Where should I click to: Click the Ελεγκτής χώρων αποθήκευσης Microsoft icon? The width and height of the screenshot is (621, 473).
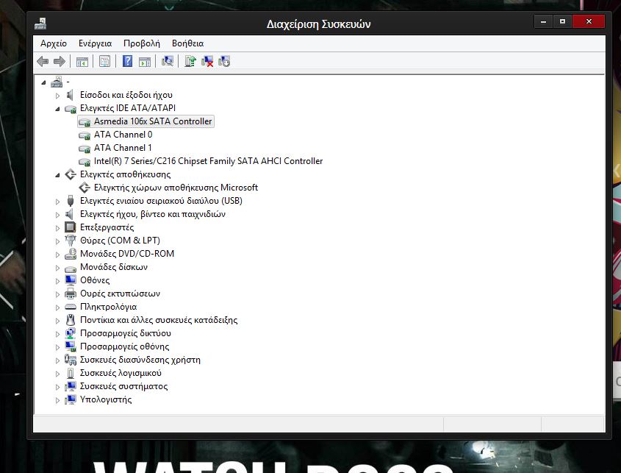click(x=85, y=188)
